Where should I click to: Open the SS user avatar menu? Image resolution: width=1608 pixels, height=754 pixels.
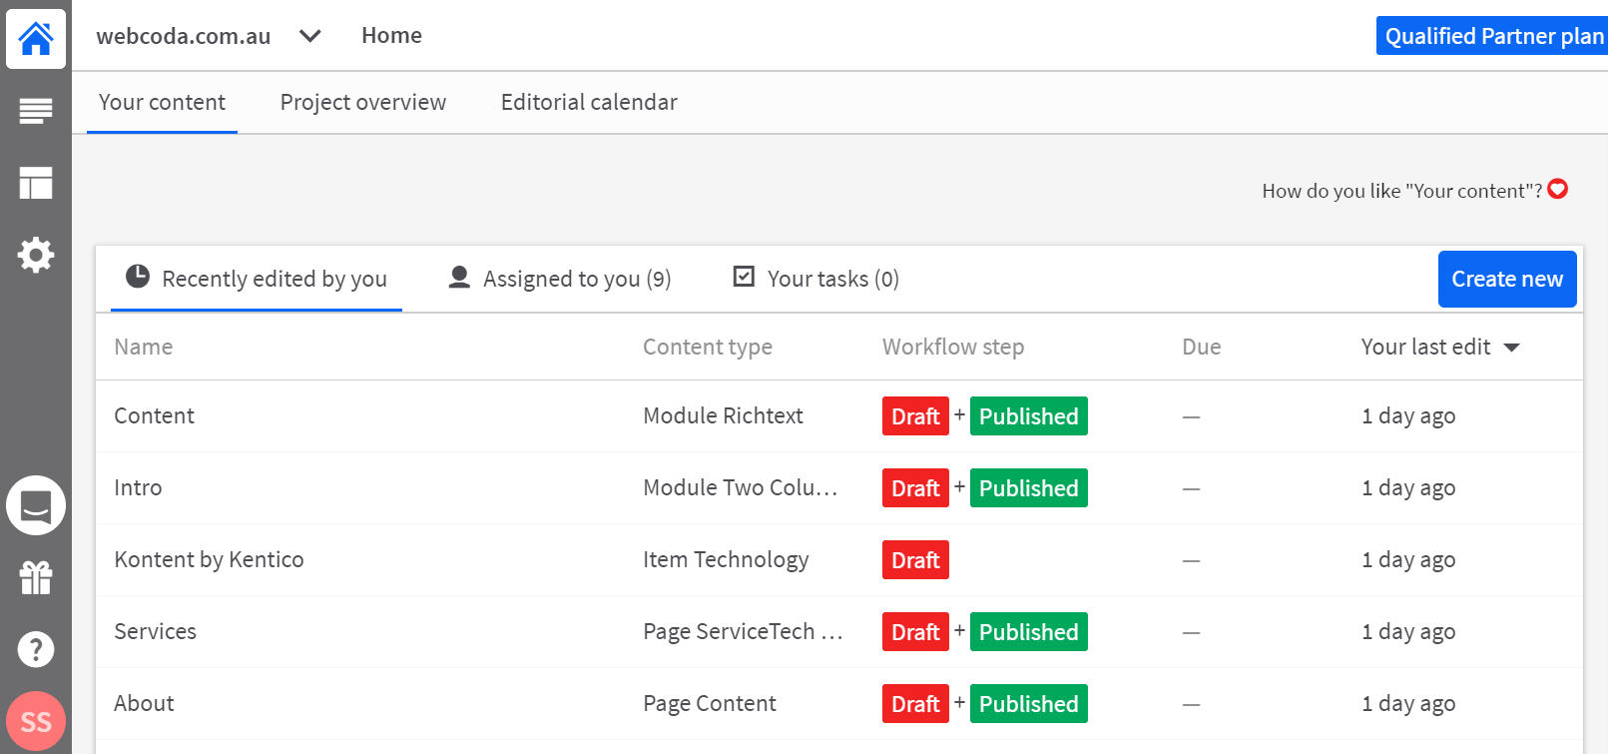[x=36, y=721]
